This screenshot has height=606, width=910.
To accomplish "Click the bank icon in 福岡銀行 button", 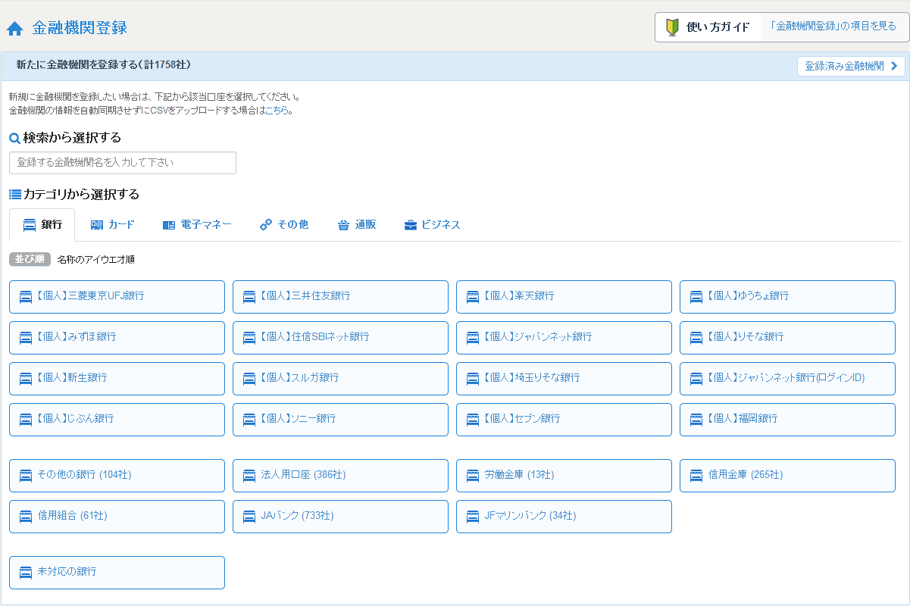I will [696, 420].
